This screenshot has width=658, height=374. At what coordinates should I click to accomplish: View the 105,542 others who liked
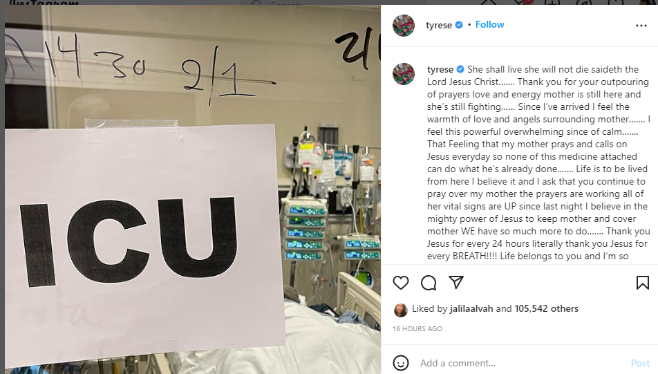(x=546, y=308)
